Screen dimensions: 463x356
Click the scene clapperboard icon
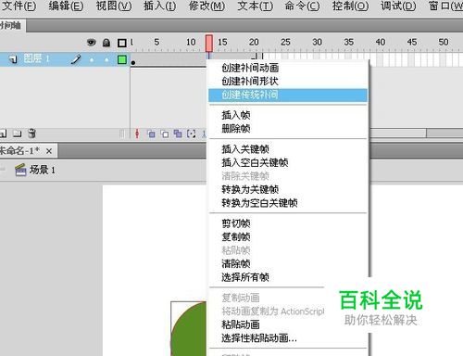point(20,170)
